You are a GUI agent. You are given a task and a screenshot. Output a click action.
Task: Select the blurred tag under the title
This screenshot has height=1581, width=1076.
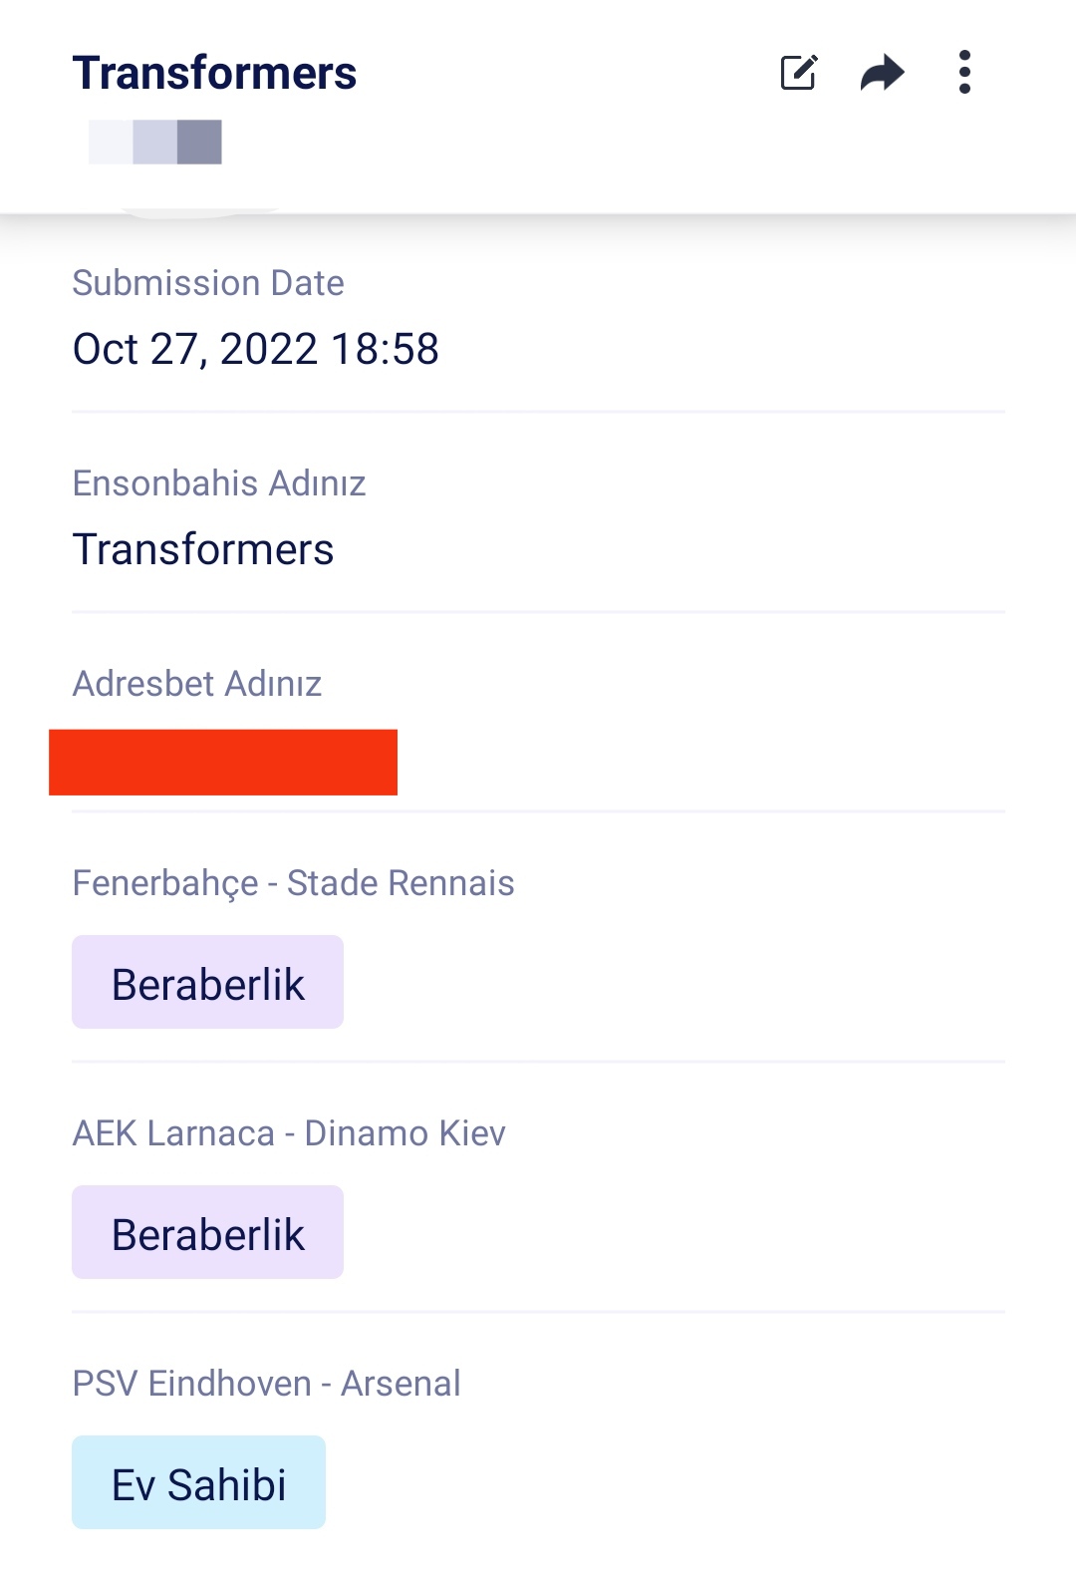point(155,142)
